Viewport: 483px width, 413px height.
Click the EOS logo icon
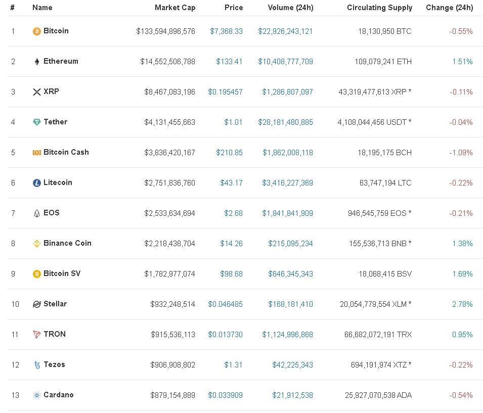click(x=36, y=213)
